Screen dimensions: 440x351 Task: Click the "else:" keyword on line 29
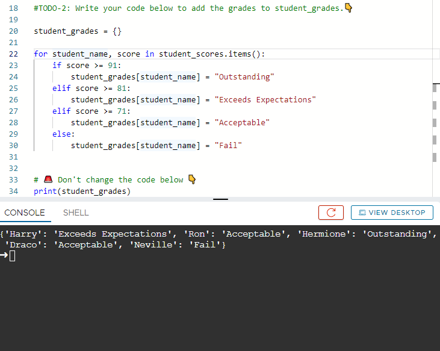63,134
